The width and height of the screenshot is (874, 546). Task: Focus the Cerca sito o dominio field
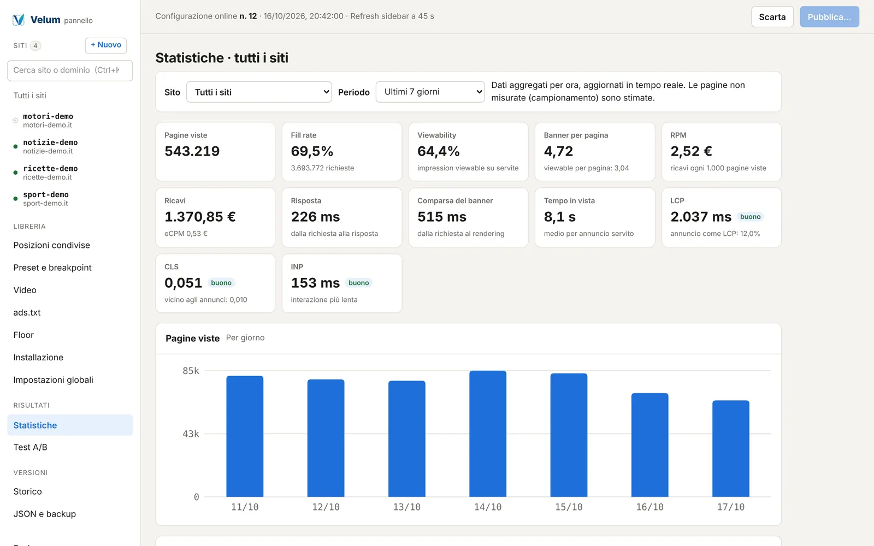pos(70,70)
